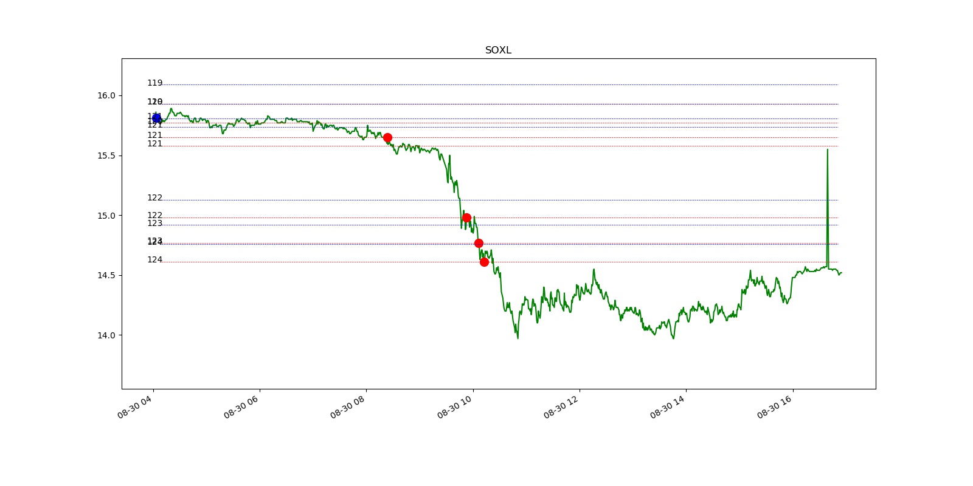The height and width of the screenshot is (486, 973).
Task: Select x-axis tick label 08-30 16
Action: click(x=774, y=407)
